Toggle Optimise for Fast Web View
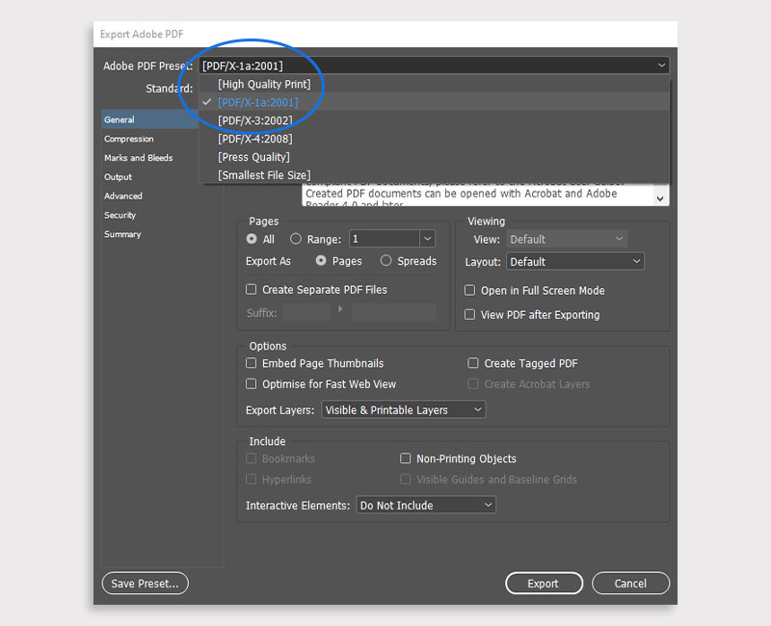 (252, 383)
